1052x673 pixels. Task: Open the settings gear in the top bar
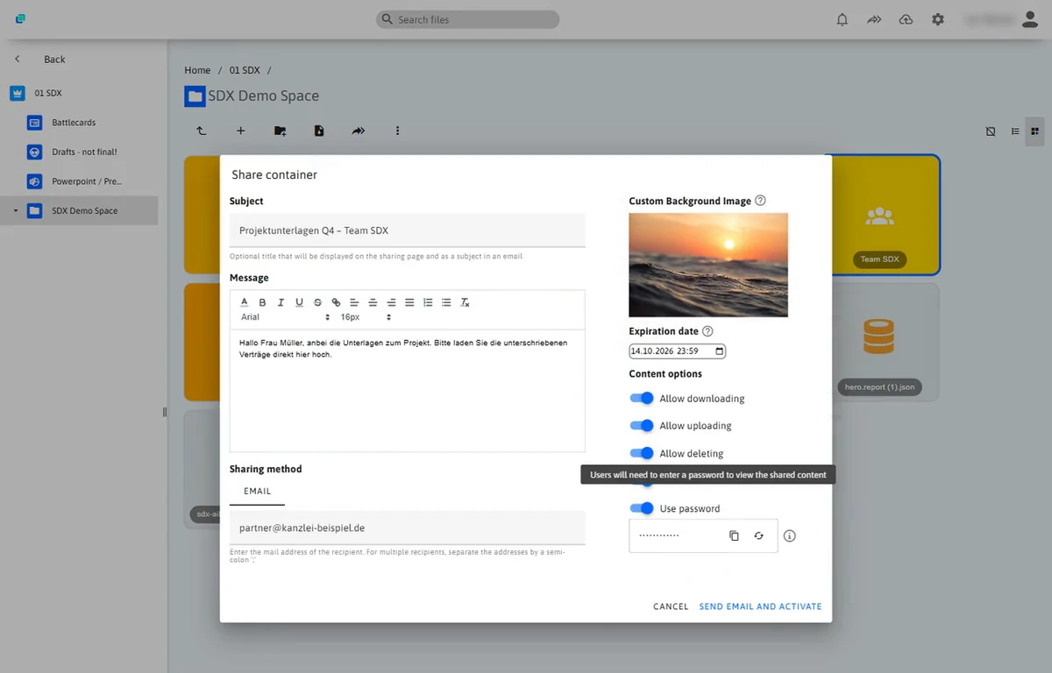pyautogui.click(x=938, y=19)
